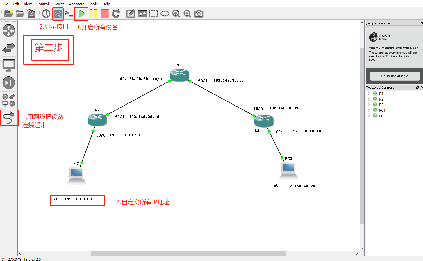Open the Device menu

[59, 4]
